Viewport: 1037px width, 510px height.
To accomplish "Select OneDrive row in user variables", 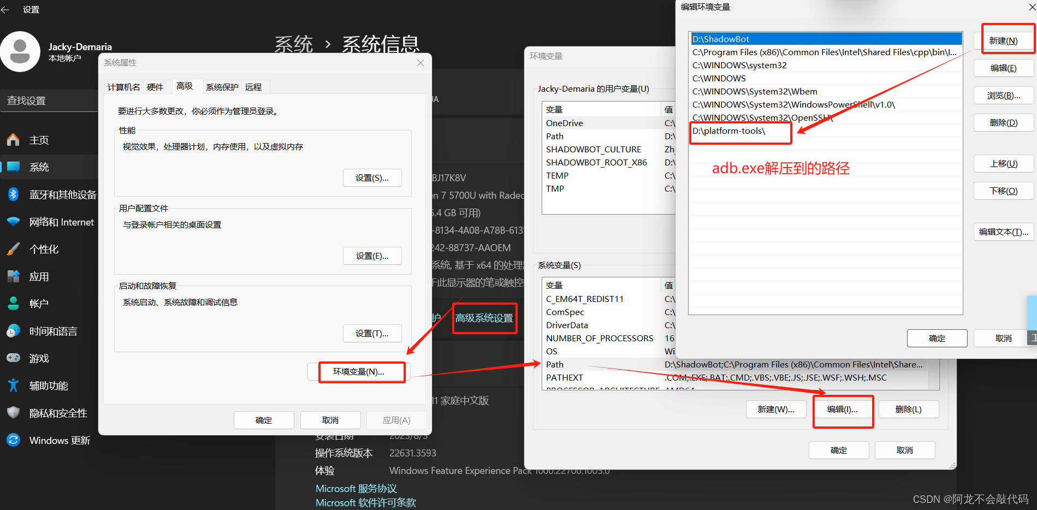I will click(609, 123).
